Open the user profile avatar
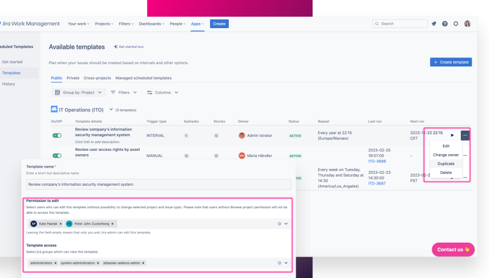Screen dimensions: 489x278 click(x=467, y=24)
